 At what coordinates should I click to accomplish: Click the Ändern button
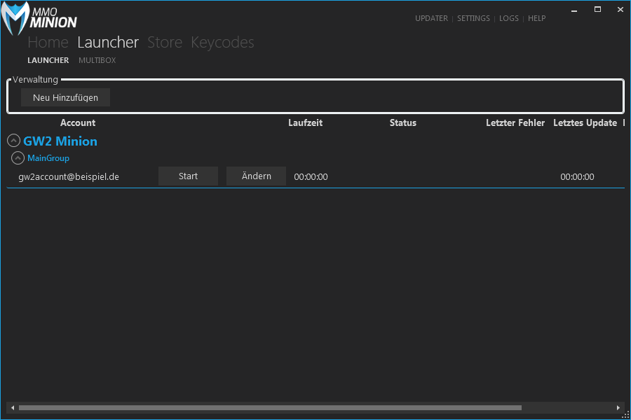pos(256,176)
